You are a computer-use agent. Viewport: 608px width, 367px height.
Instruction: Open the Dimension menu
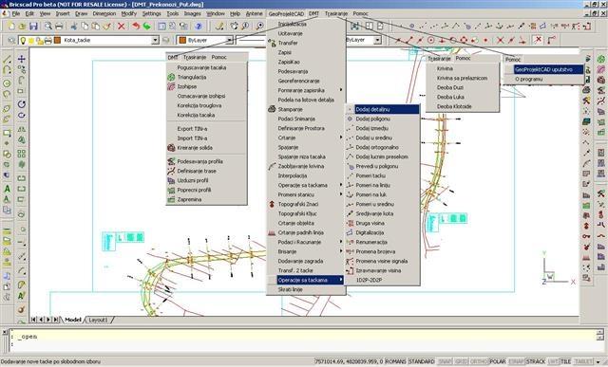point(104,13)
